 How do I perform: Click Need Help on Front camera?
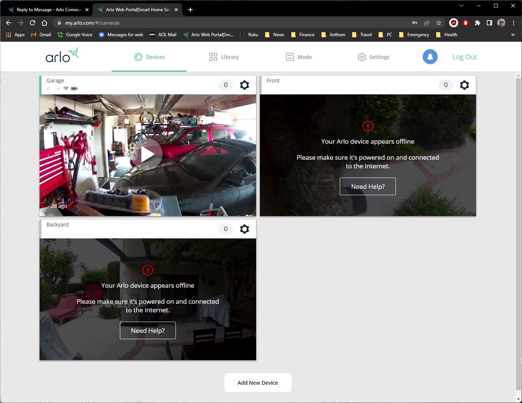click(368, 187)
